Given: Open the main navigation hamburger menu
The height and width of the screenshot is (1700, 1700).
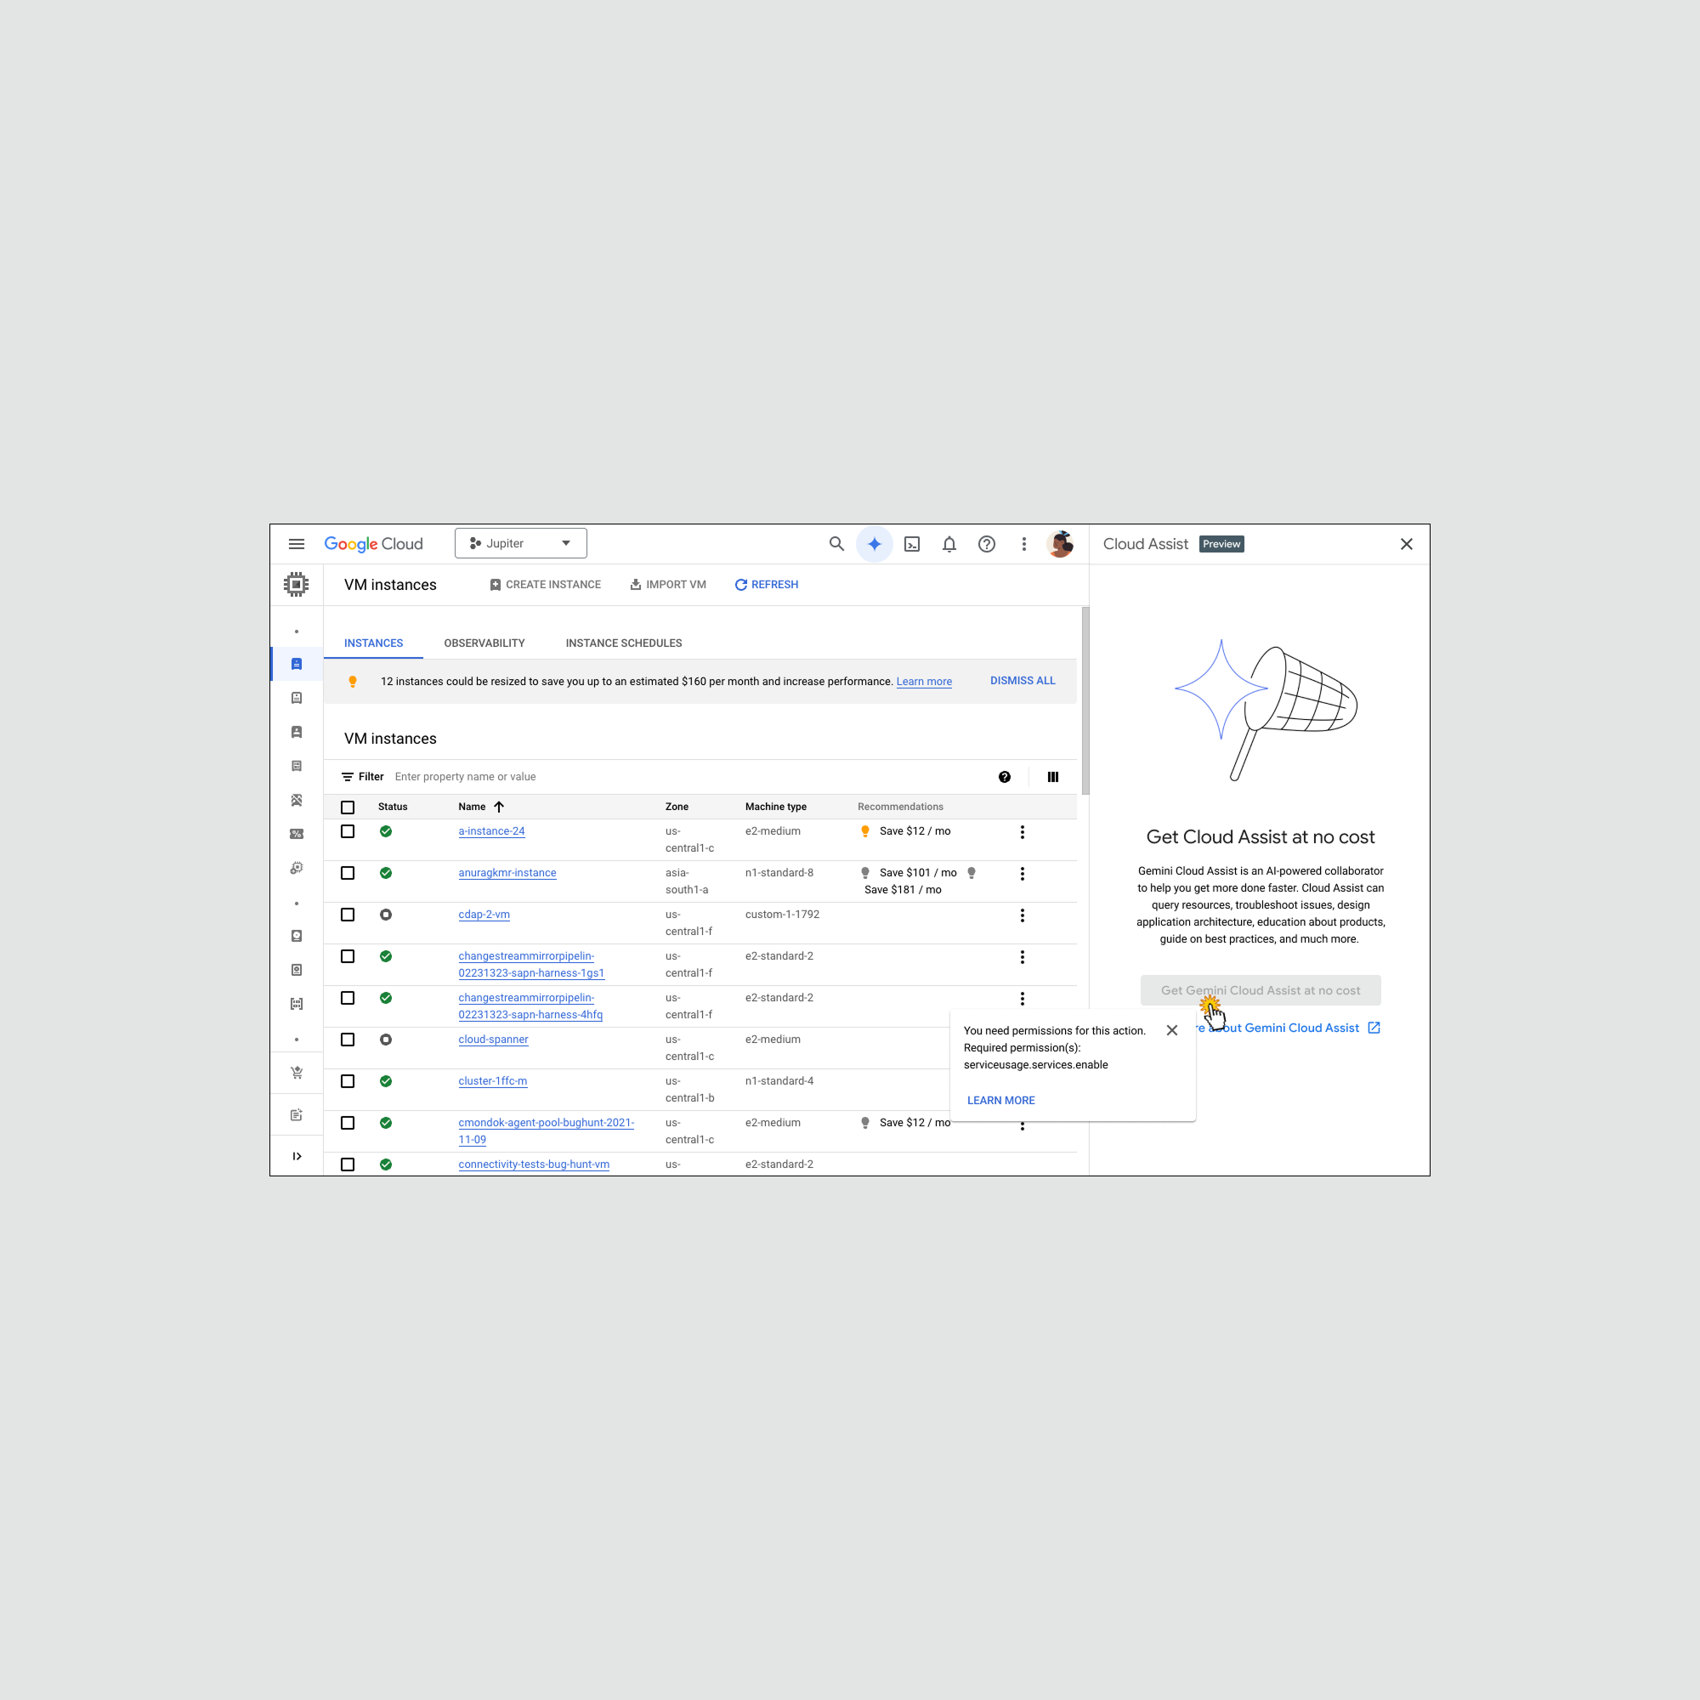Looking at the screenshot, I should point(297,544).
